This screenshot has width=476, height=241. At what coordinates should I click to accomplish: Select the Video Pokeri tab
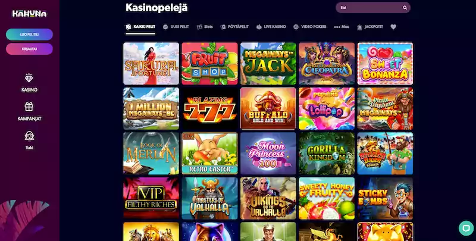pyautogui.click(x=309, y=27)
